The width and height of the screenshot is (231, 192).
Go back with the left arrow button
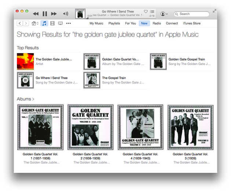pos(20,23)
